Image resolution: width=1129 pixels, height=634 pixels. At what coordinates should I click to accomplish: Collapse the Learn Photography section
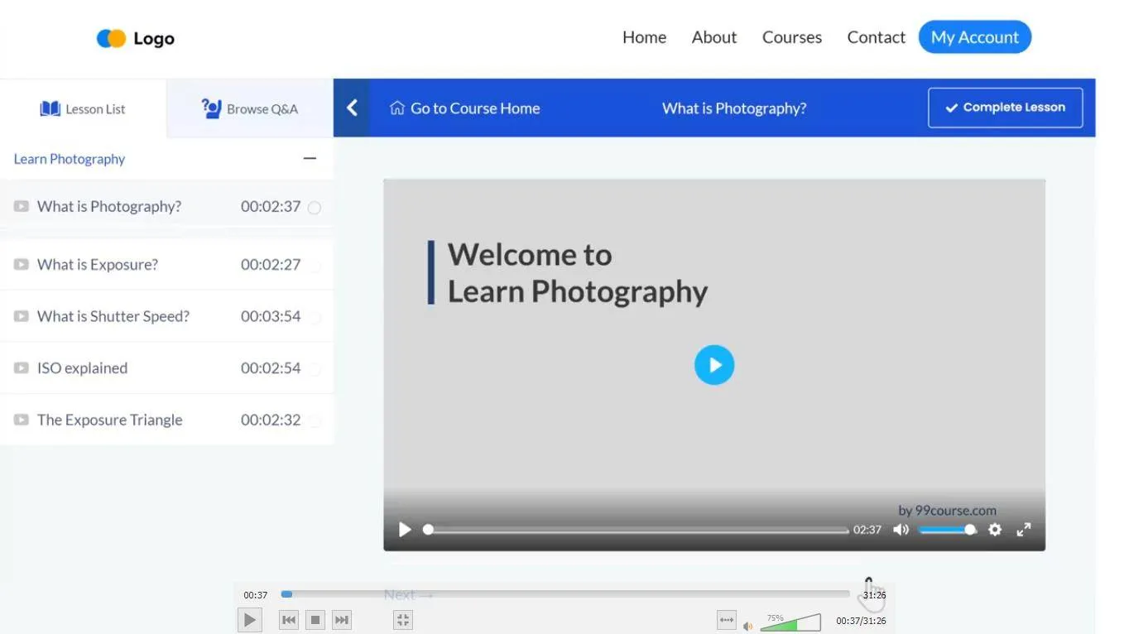[x=310, y=158]
